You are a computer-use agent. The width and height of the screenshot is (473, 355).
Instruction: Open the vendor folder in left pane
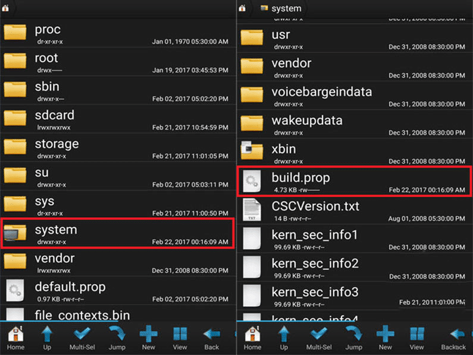118,263
